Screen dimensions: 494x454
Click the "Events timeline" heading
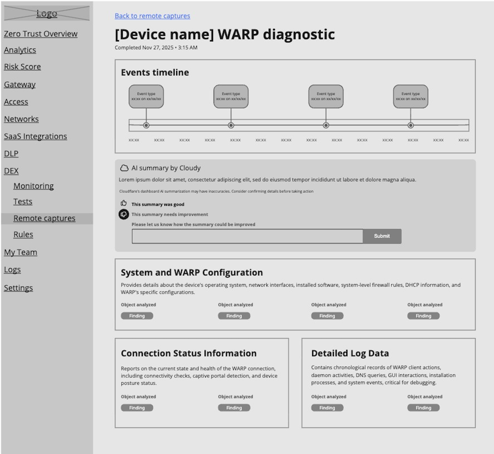point(155,72)
